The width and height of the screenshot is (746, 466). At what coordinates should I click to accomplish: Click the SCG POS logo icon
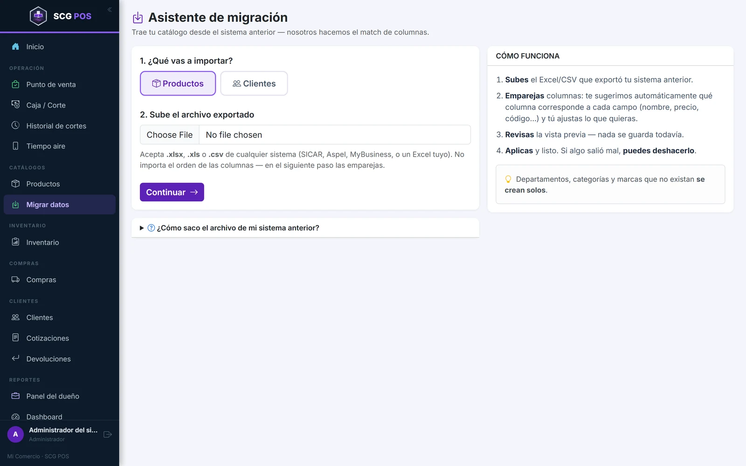pyautogui.click(x=38, y=16)
